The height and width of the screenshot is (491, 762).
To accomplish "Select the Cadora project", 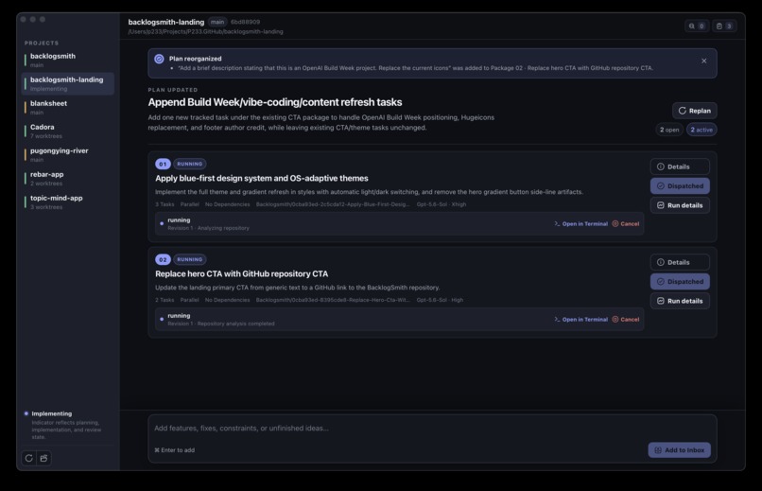I will pos(68,132).
